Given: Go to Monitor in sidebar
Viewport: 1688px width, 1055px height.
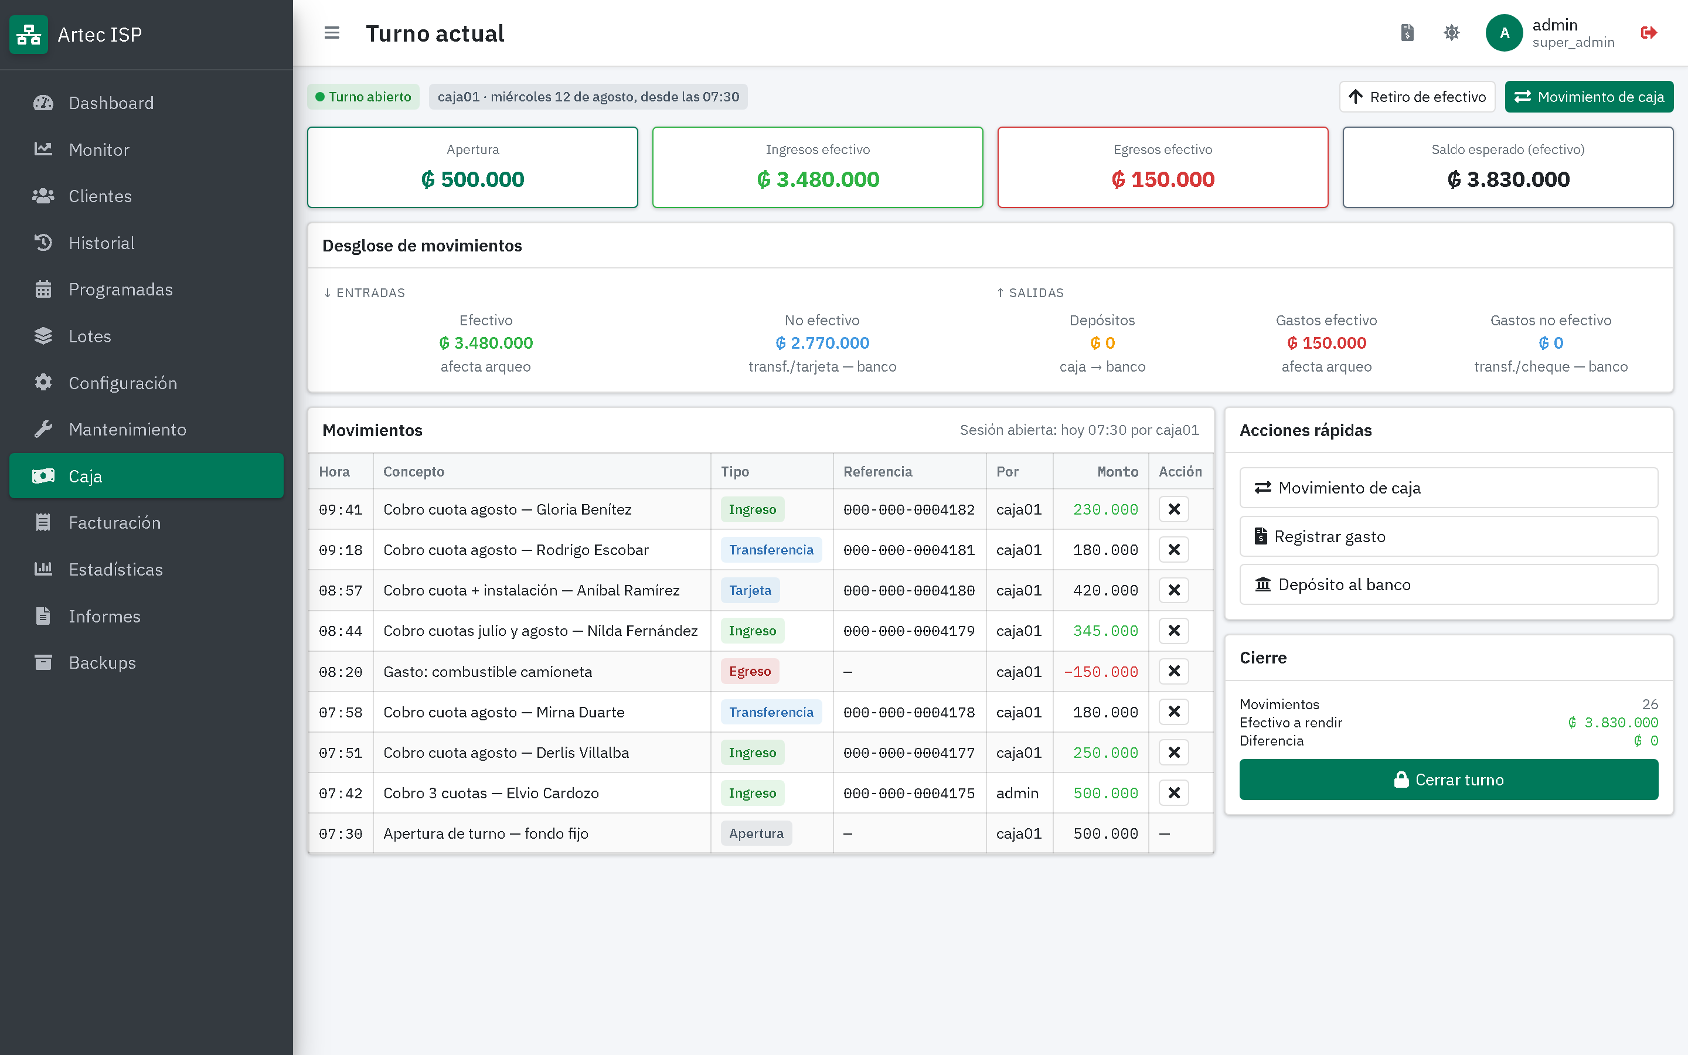Looking at the screenshot, I should click(147, 149).
